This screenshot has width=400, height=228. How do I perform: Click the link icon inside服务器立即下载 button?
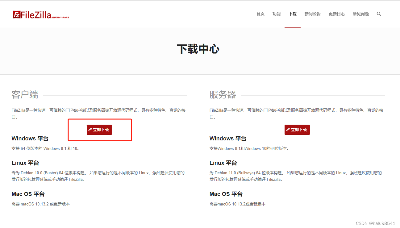coord(288,130)
